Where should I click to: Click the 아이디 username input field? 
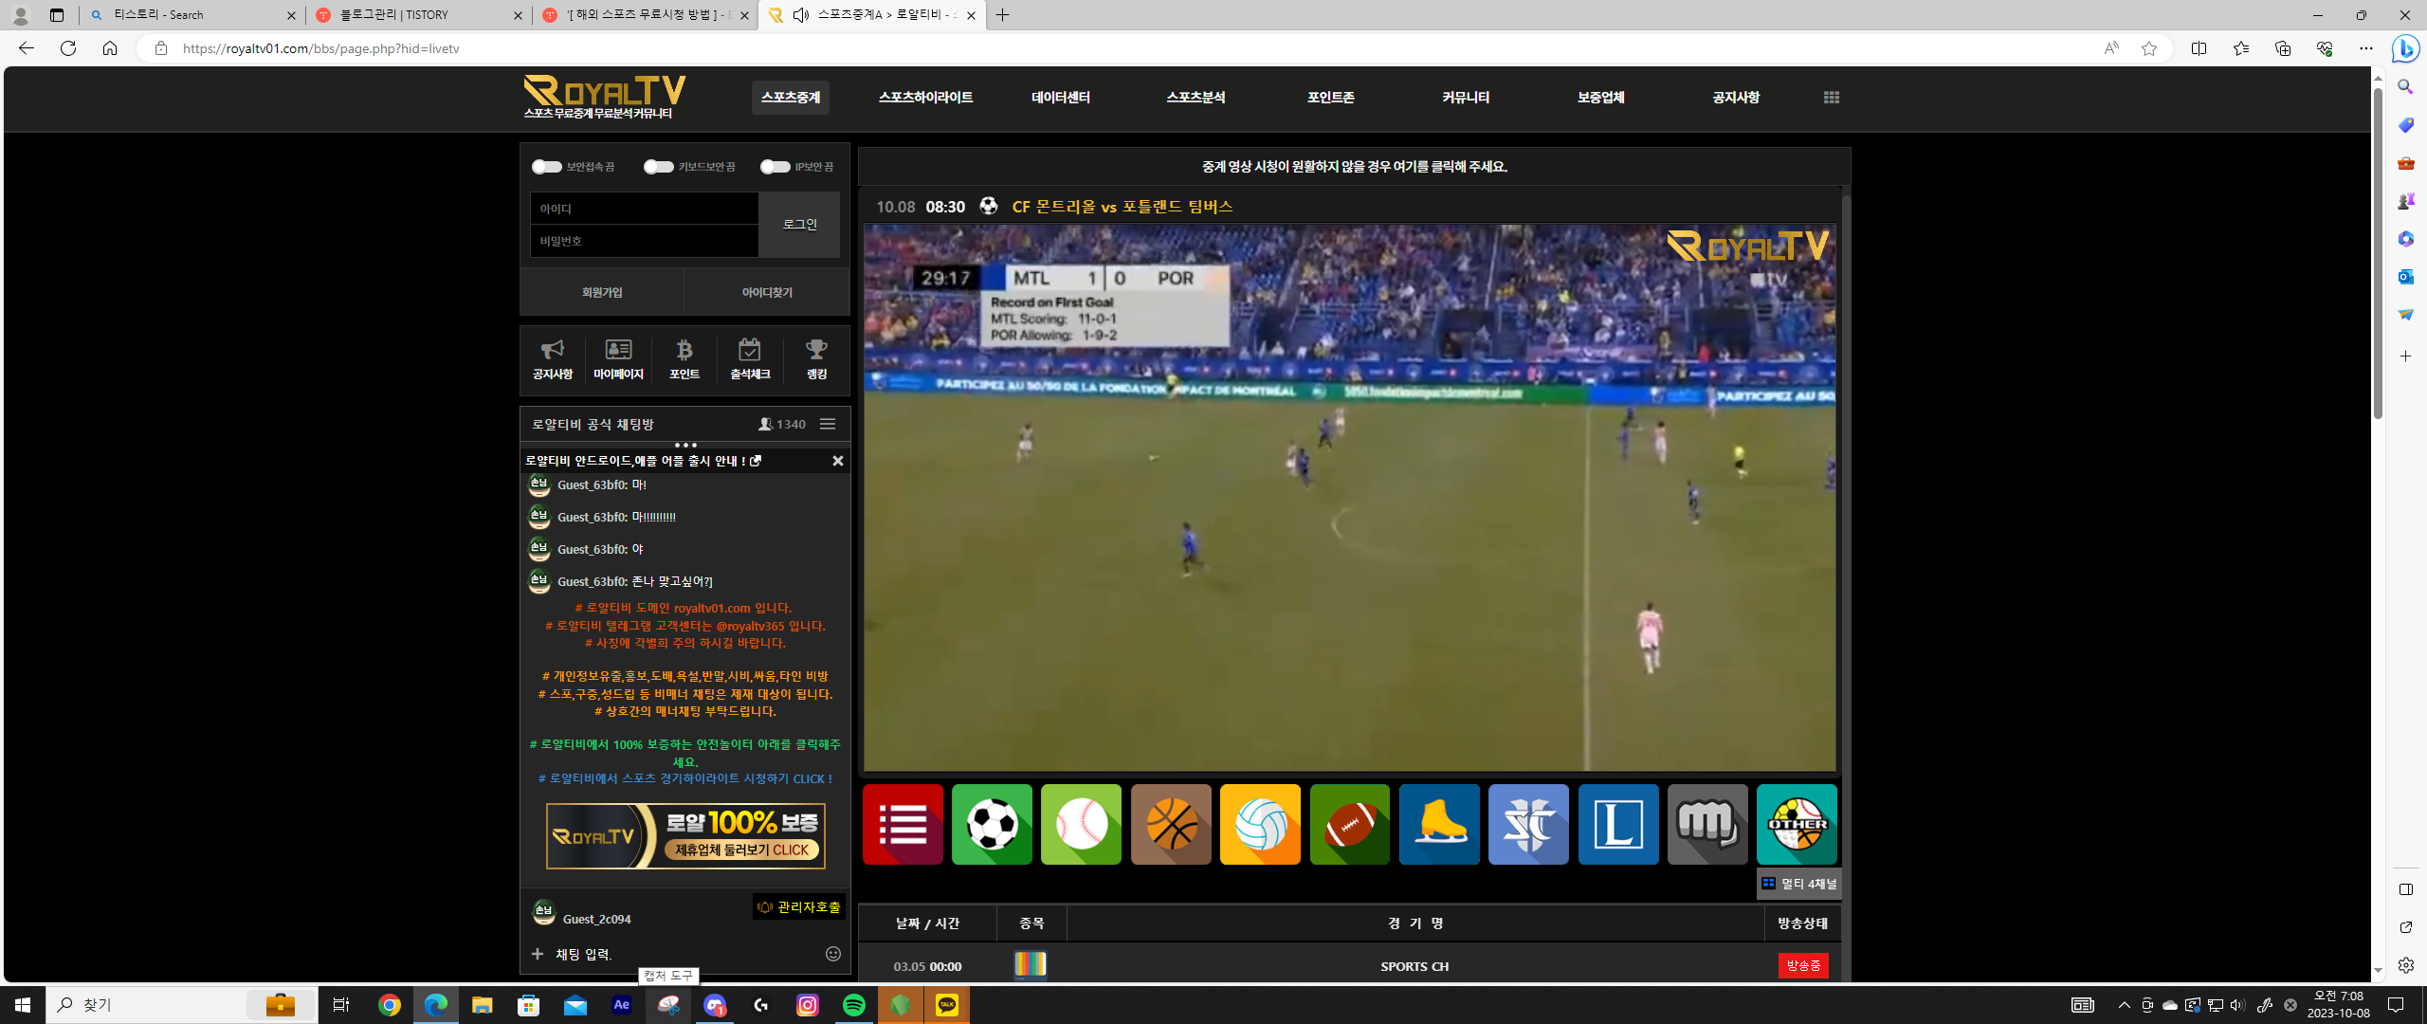tap(644, 209)
